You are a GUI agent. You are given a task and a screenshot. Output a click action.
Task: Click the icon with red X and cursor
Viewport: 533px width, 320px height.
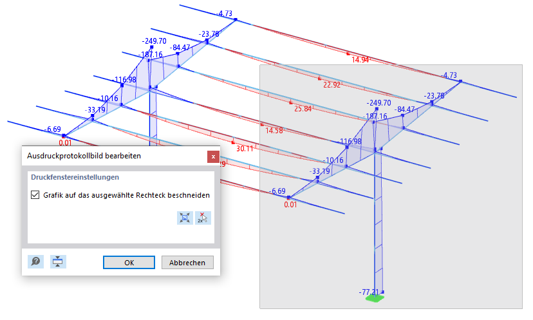coord(203,218)
